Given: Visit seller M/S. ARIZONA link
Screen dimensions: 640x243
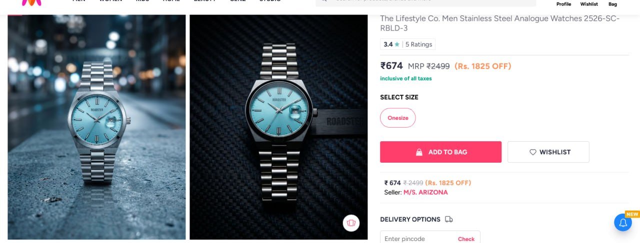Looking at the screenshot, I should point(425,192).
